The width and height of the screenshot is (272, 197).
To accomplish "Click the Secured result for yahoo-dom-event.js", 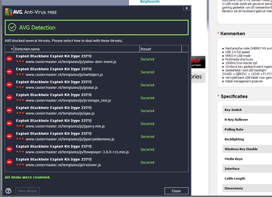I will click(x=148, y=59).
